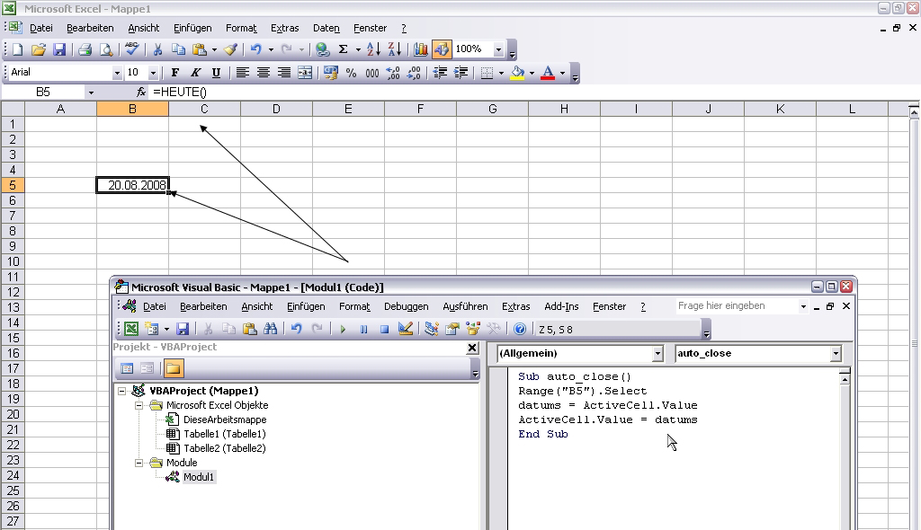The image size is (921, 530).
Task: Toggle Underline (U) formatting in Excel
Action: pos(216,73)
